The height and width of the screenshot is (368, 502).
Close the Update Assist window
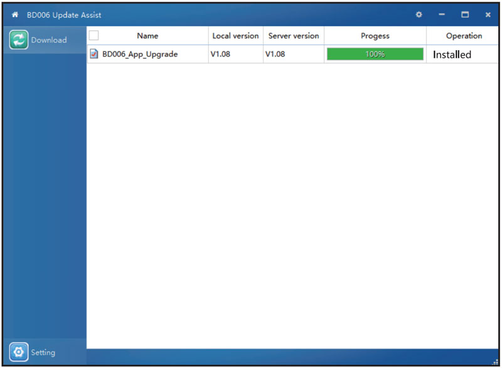coord(488,14)
